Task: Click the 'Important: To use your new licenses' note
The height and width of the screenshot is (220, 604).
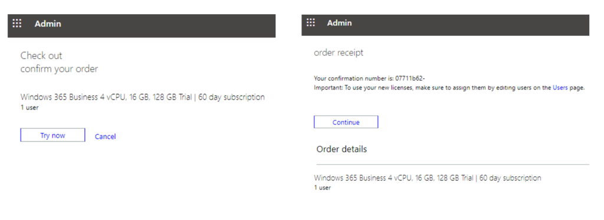Action: pos(449,88)
